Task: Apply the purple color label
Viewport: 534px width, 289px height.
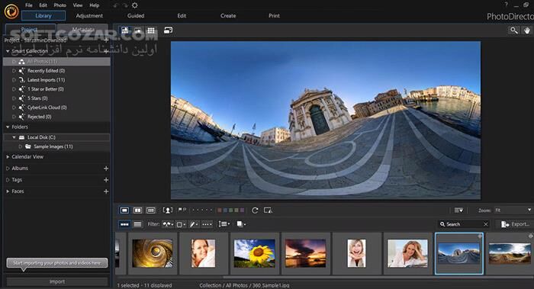Action: point(242,210)
